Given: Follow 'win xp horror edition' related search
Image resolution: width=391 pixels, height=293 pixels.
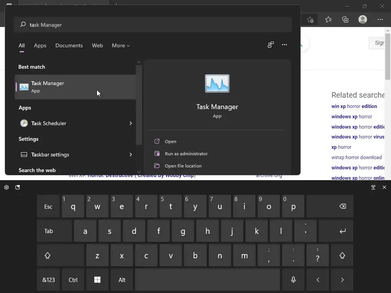Looking at the screenshot, I should click(354, 106).
